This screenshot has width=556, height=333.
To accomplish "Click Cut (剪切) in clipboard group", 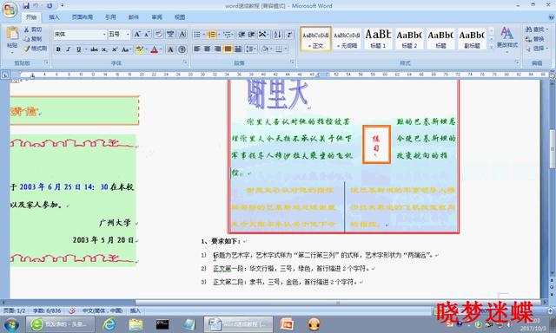I will click(x=33, y=29).
